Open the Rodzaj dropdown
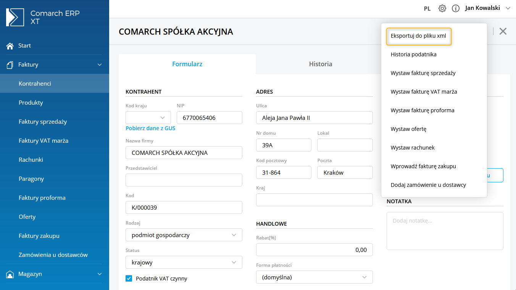 click(x=184, y=235)
